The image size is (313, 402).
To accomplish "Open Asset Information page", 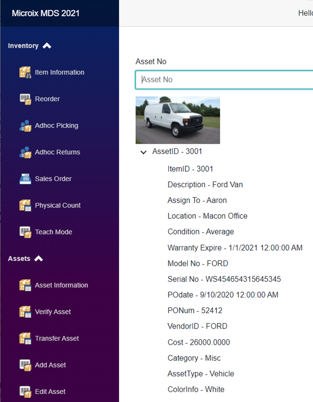I will pos(61,285).
